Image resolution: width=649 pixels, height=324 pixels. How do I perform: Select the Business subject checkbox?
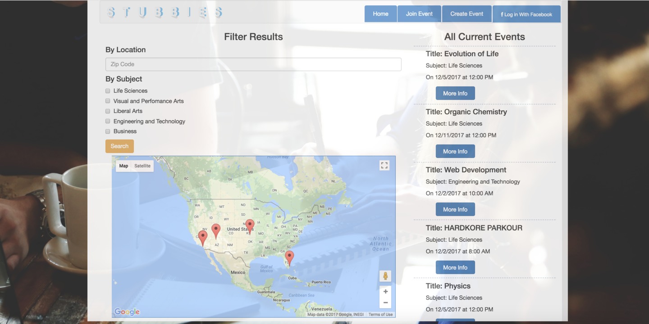(108, 131)
